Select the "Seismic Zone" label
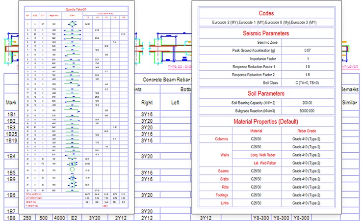Screen dimensions: 363x221 (267, 42)
